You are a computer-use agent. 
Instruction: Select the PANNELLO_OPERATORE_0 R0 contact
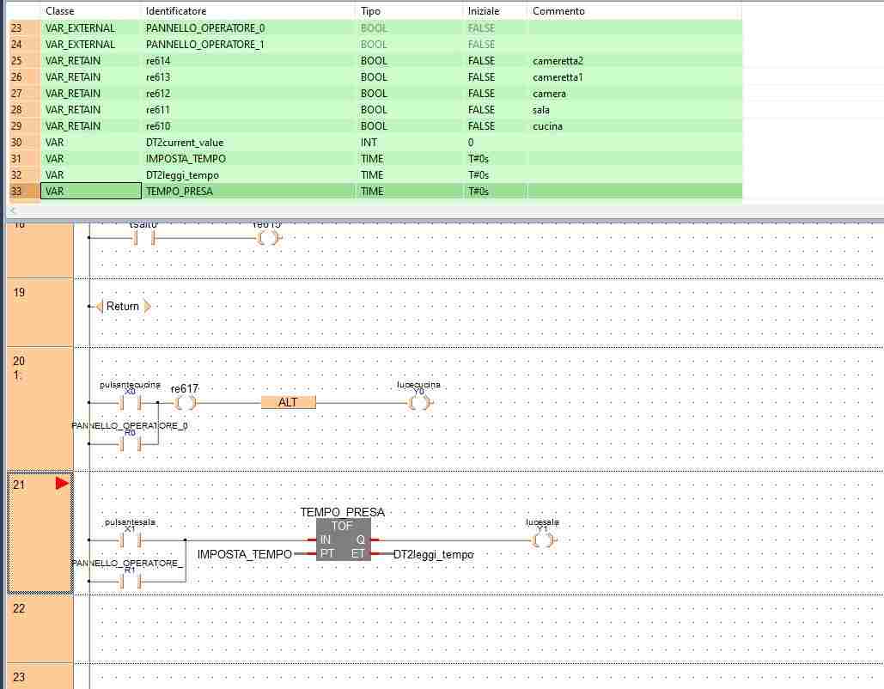131,444
